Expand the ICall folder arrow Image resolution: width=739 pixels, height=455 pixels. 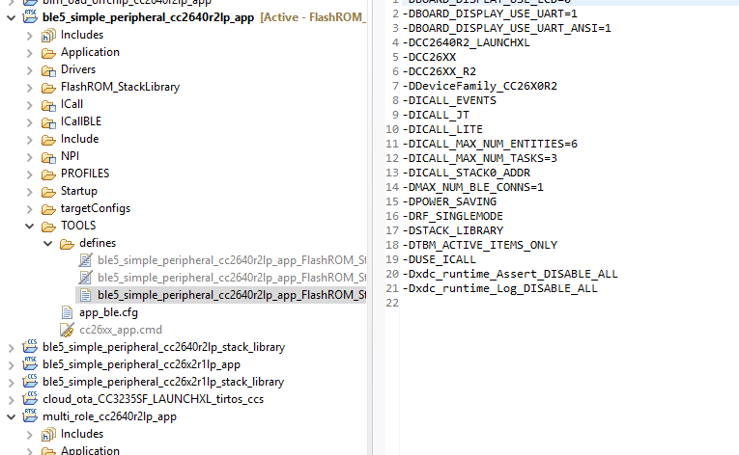click(x=29, y=105)
